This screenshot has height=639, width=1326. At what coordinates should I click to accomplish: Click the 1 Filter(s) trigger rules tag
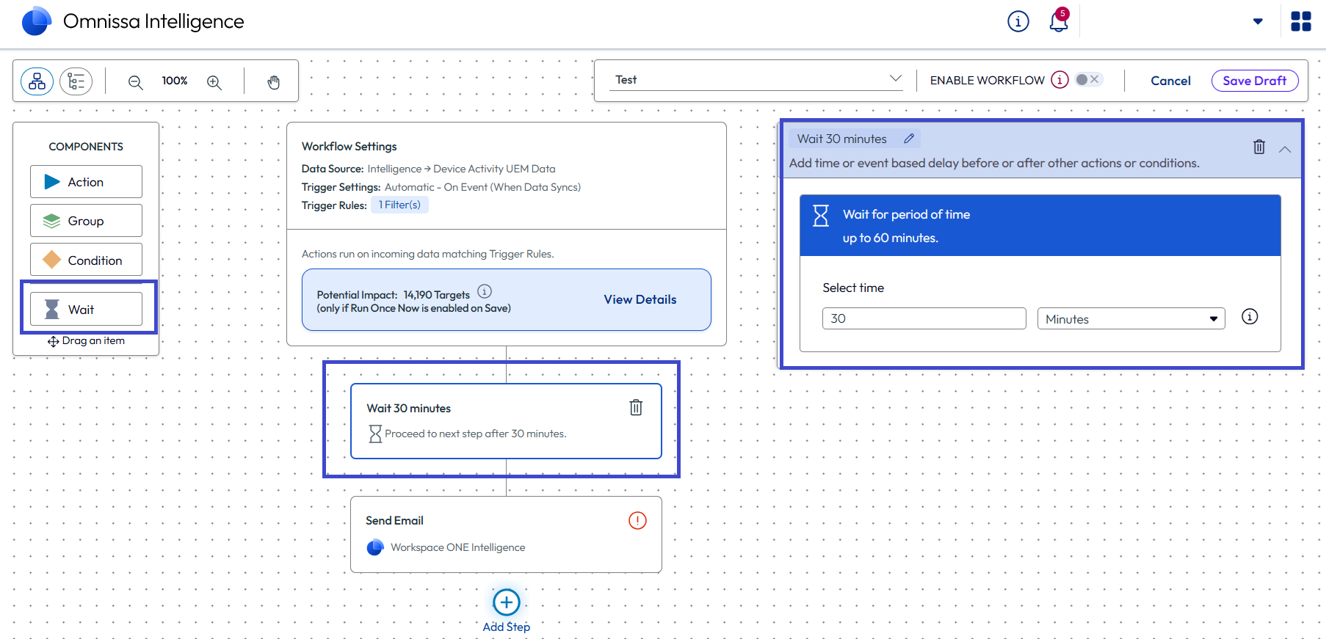click(399, 205)
